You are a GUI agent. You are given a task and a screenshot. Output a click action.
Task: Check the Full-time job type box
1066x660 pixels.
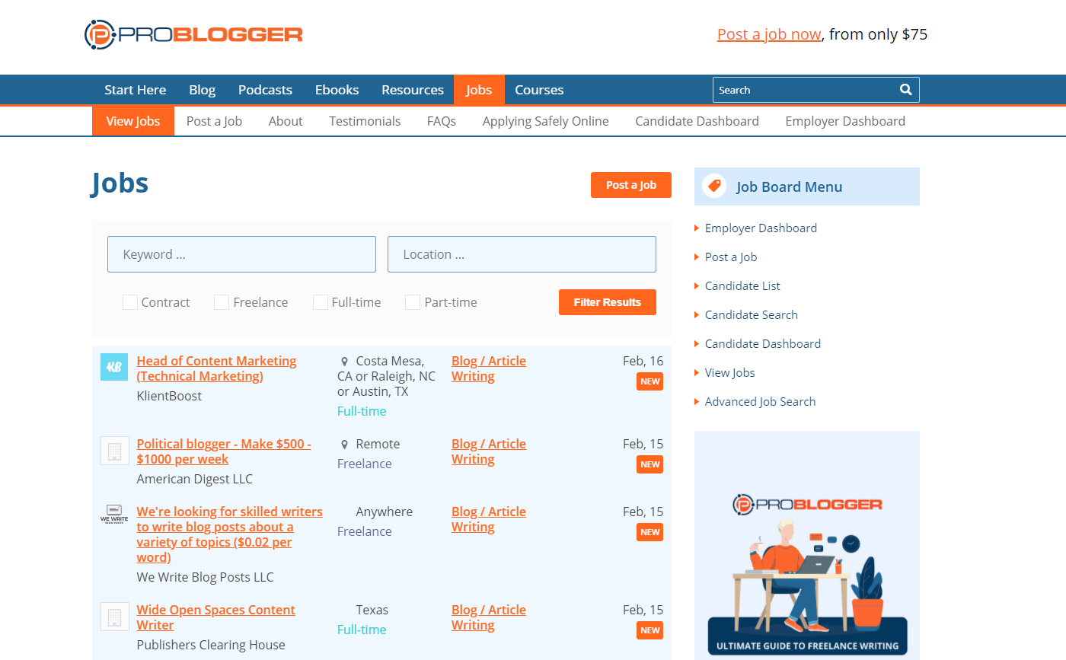tap(321, 302)
